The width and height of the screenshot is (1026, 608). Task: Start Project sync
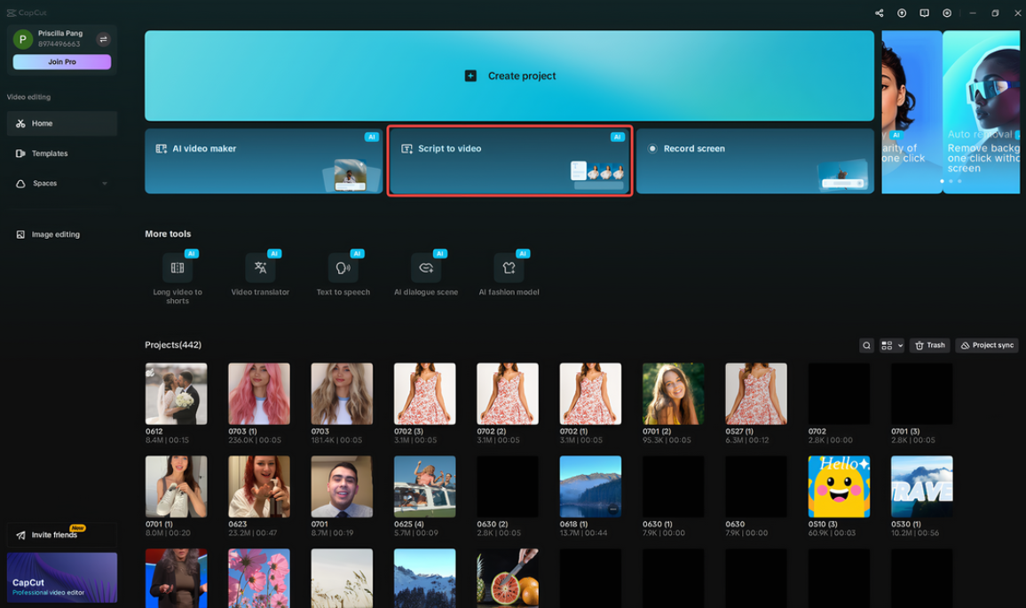coord(985,345)
